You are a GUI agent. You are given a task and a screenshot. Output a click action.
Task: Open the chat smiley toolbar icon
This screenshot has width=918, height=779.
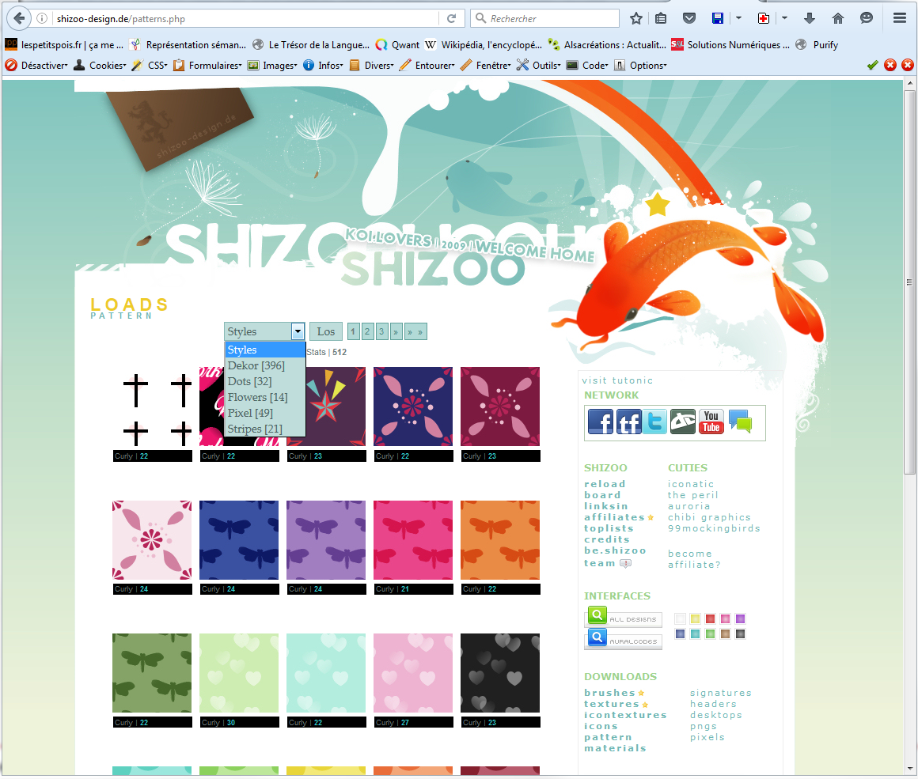867,19
